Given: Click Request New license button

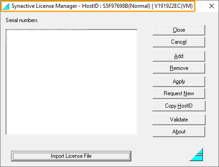Looking at the screenshot, I should 179,93.
